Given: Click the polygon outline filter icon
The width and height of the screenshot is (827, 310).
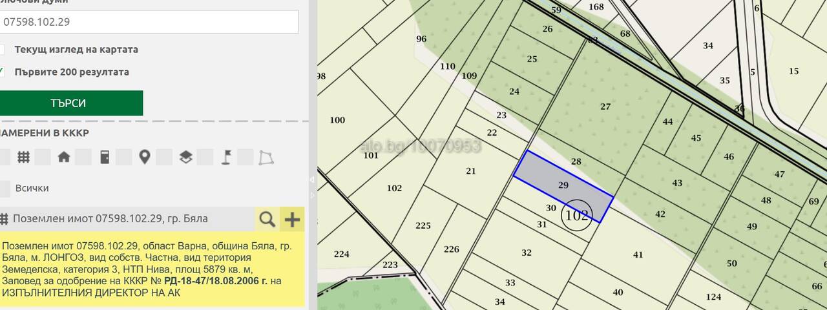Looking at the screenshot, I should click(x=266, y=157).
